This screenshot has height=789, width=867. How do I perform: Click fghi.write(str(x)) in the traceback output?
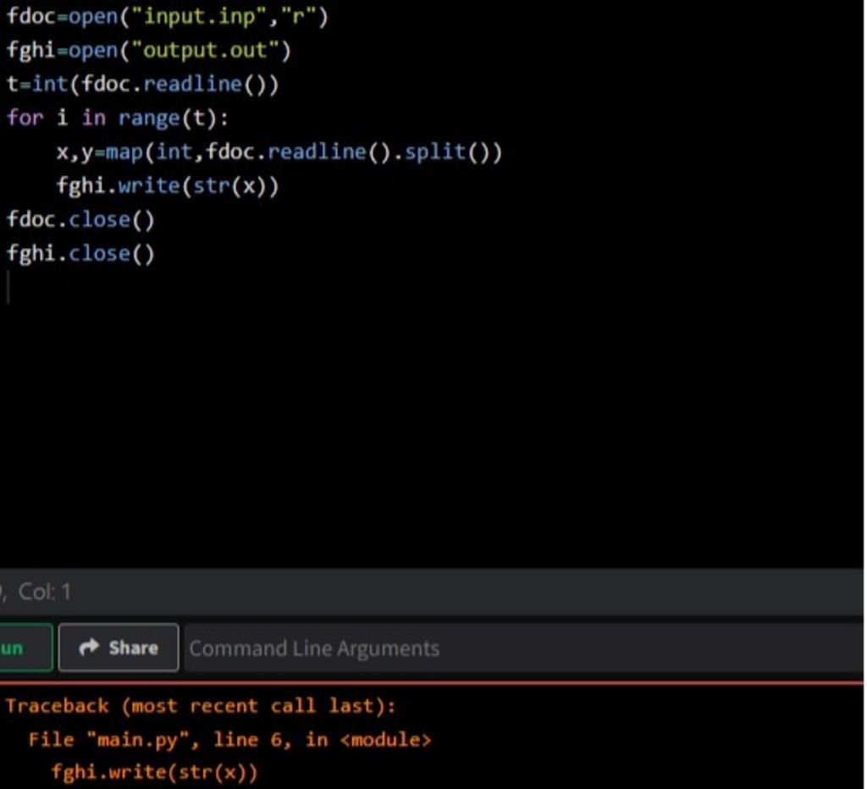(154, 772)
